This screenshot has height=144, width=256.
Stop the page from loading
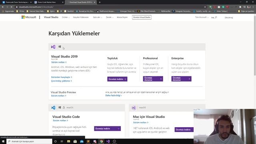(12, 7)
